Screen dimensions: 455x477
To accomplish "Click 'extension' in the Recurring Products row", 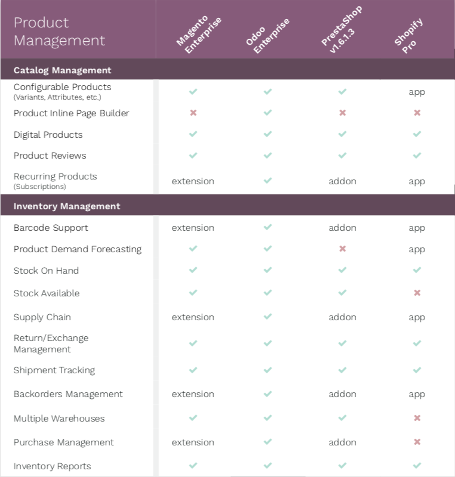I will tap(193, 181).
